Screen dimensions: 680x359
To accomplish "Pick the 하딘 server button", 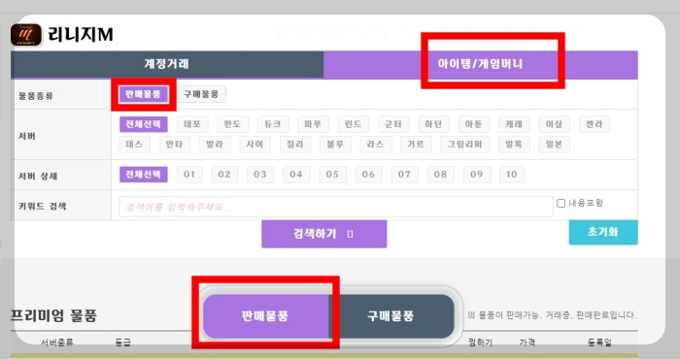I will pos(433,124).
